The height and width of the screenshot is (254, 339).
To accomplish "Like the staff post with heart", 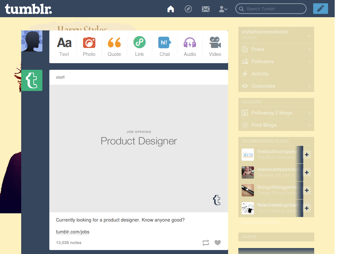I will [218, 242].
